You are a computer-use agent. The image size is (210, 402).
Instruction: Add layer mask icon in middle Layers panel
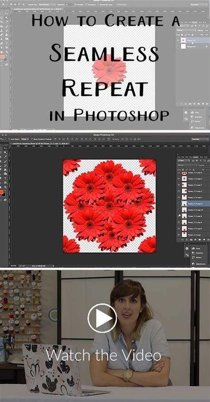coord(191,240)
